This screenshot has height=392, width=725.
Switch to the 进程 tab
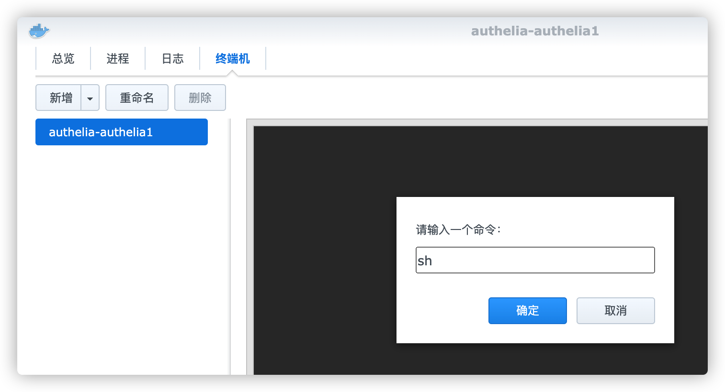tap(117, 58)
